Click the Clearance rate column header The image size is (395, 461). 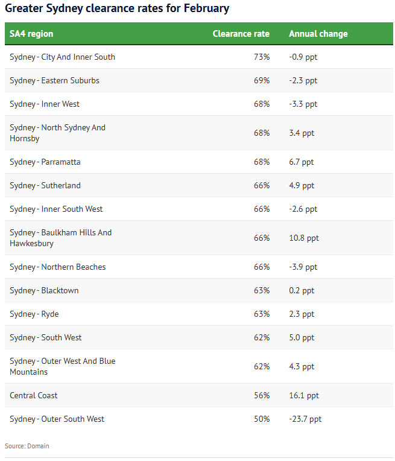click(x=241, y=34)
